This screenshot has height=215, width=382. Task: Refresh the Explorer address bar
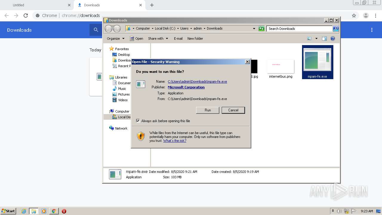261,29
